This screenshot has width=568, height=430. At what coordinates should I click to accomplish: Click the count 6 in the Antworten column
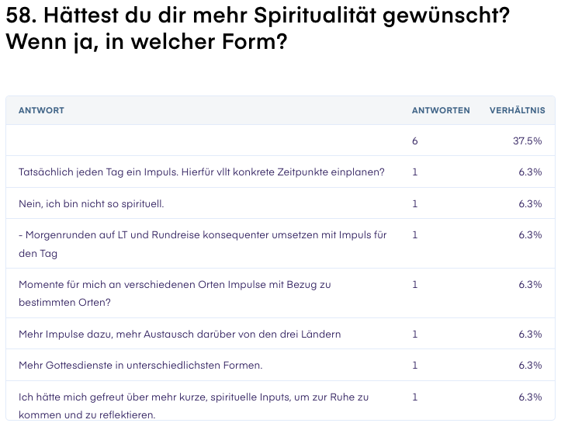tap(415, 141)
